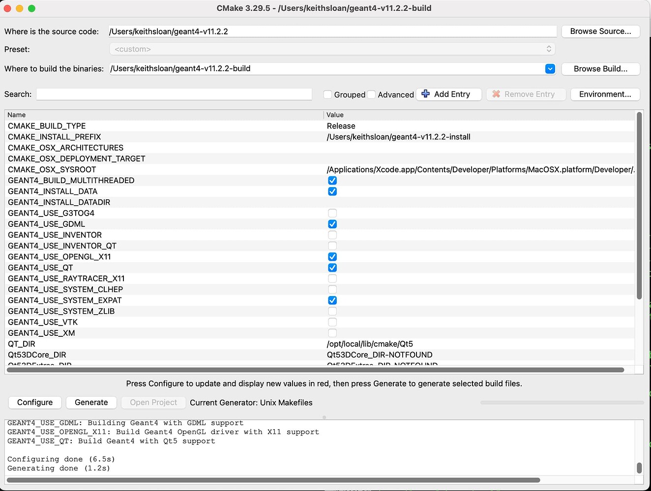
Task: Click the Add Entry plus icon
Action: 425,94
